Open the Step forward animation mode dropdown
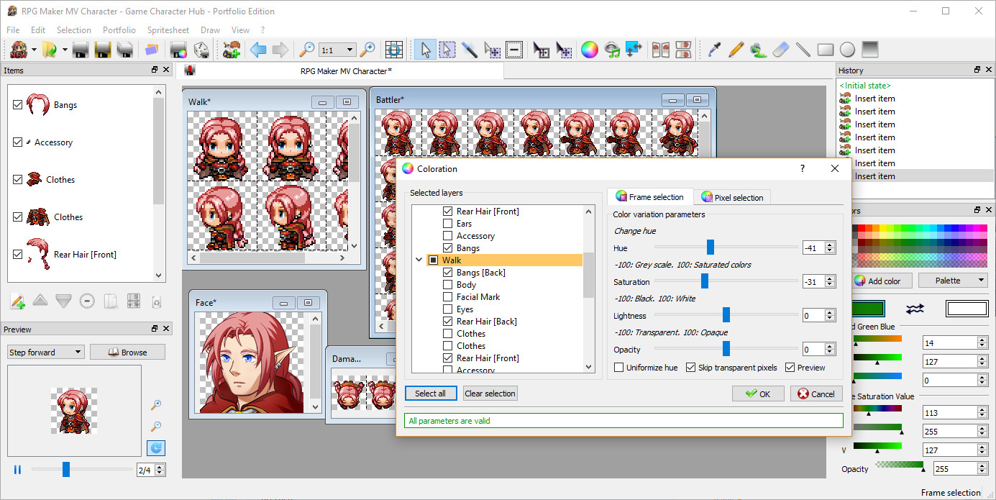 [77, 352]
